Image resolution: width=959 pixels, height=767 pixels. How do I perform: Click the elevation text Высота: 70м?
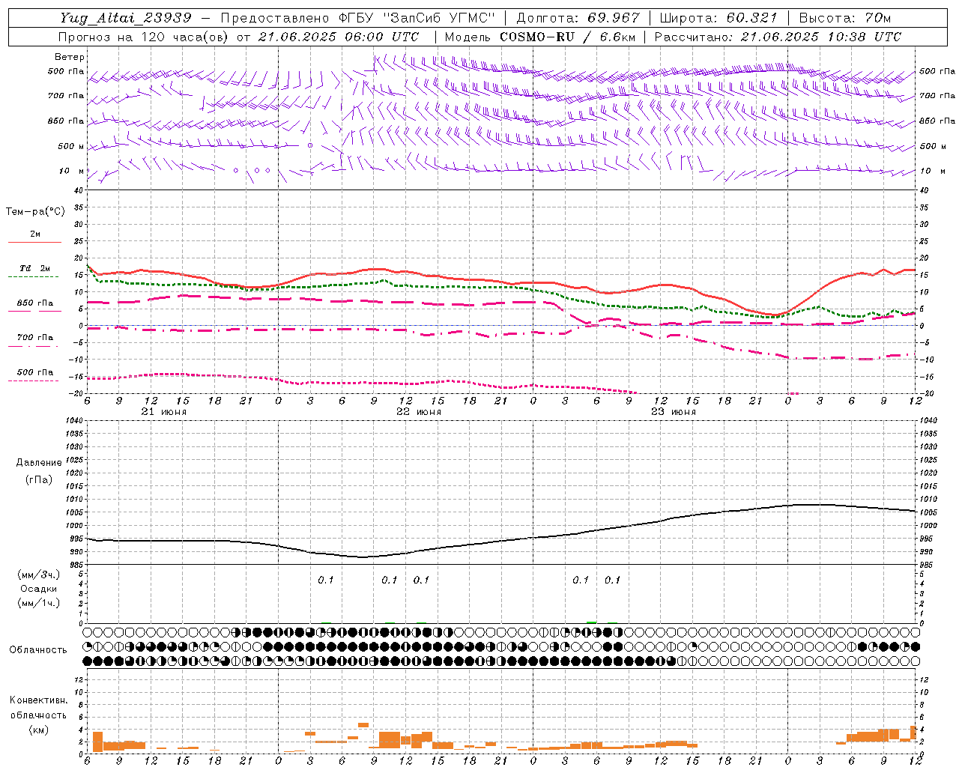coord(844,18)
